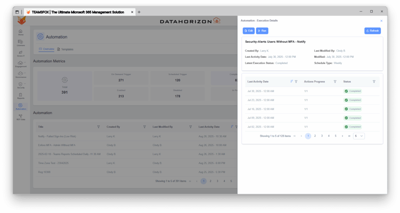Select page 1 of Automation table
400x213 pixels.
[x=204, y=181]
